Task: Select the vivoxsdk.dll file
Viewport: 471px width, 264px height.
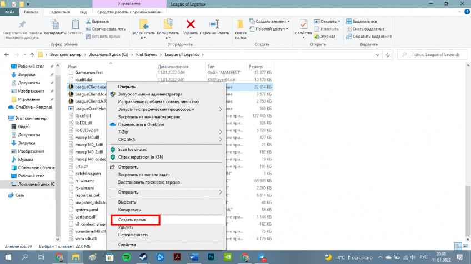Action: coord(86,238)
